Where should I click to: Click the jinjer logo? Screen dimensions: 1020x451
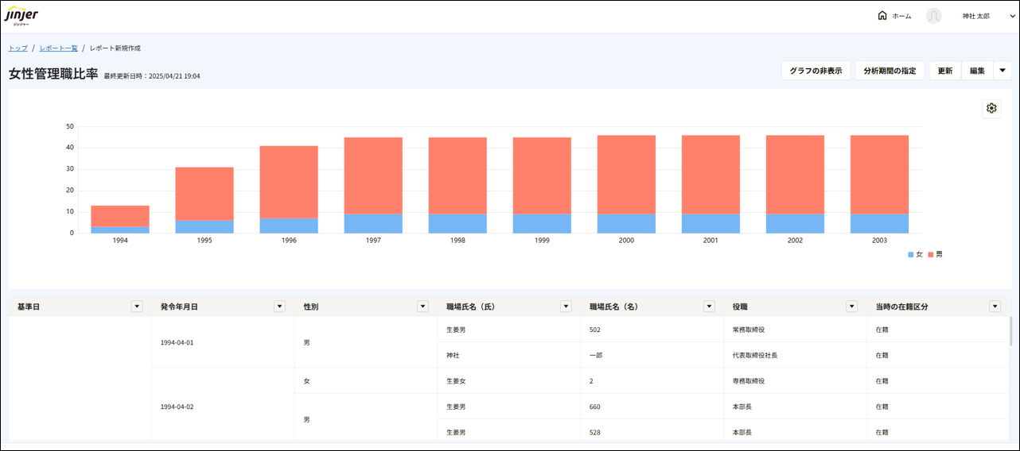pos(21,16)
